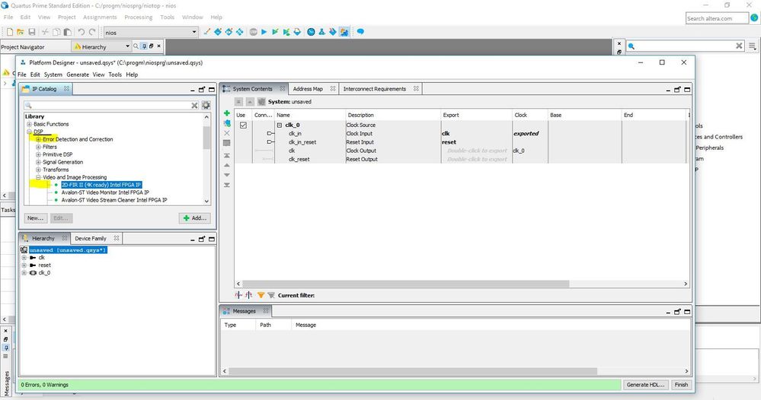This screenshot has width=761, height=400.
Task: Click the move-to-top arrow icon in System Contents
Action: (226, 154)
